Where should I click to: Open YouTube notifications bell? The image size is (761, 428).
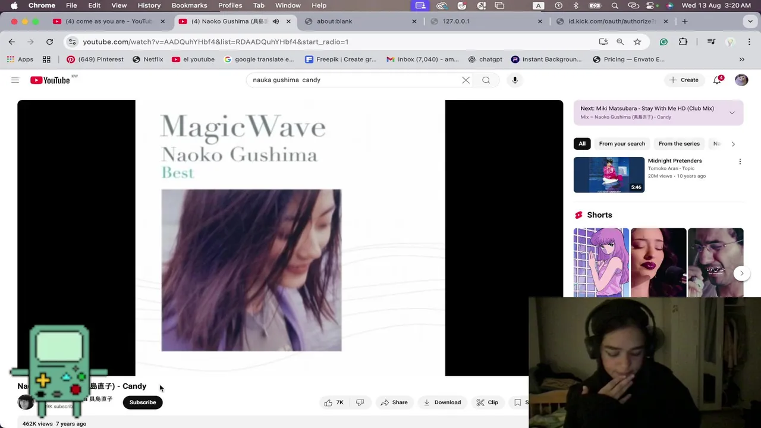[718, 80]
